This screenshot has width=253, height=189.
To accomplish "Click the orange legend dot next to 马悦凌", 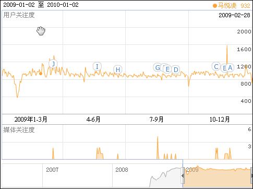I will [x=215, y=6].
